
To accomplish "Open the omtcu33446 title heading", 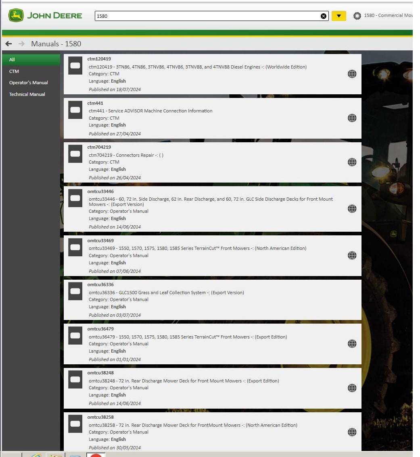I will point(100,191).
